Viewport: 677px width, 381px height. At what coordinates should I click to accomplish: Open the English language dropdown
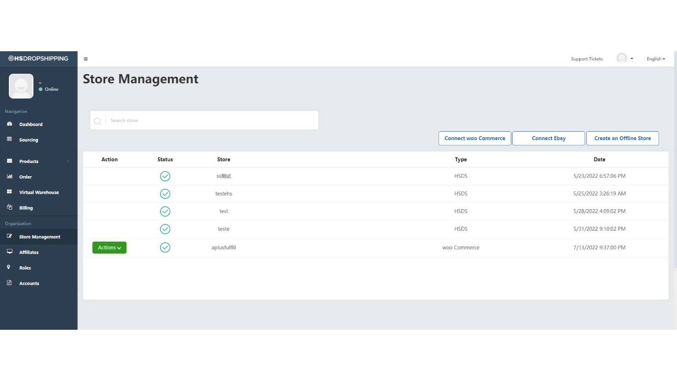tap(655, 59)
